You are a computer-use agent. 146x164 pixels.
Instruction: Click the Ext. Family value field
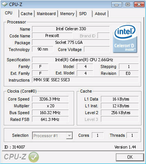(x=40, y=73)
